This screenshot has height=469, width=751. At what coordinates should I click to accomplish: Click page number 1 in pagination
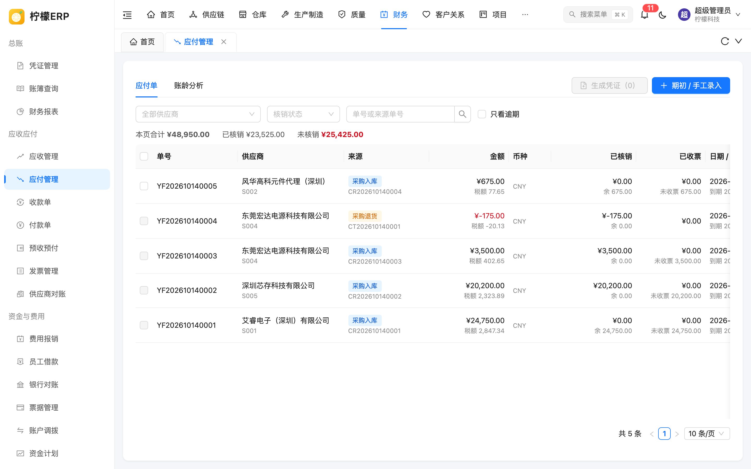click(664, 434)
